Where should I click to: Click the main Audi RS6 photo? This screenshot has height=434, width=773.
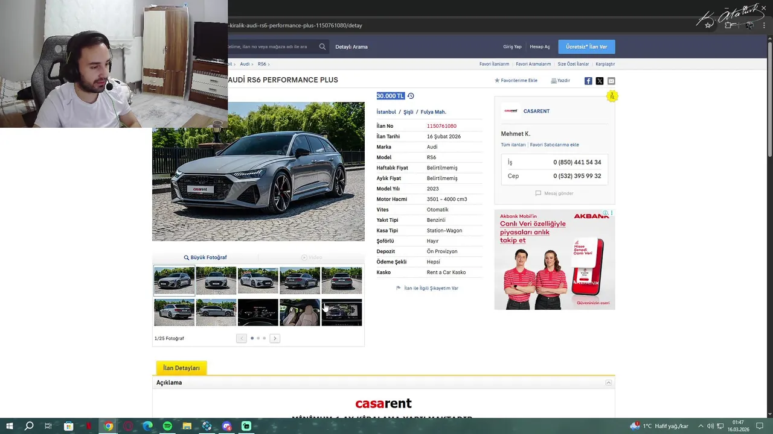258,172
